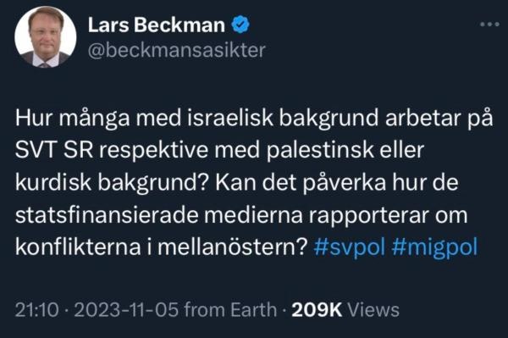The image size is (508, 338).
Task: Click the blue verified checkmark badge
Action: tap(240, 25)
